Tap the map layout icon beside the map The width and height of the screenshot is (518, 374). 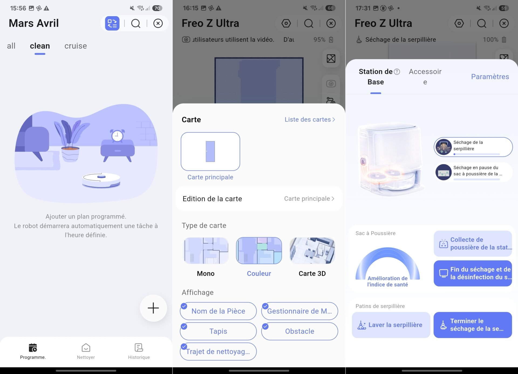(331, 58)
